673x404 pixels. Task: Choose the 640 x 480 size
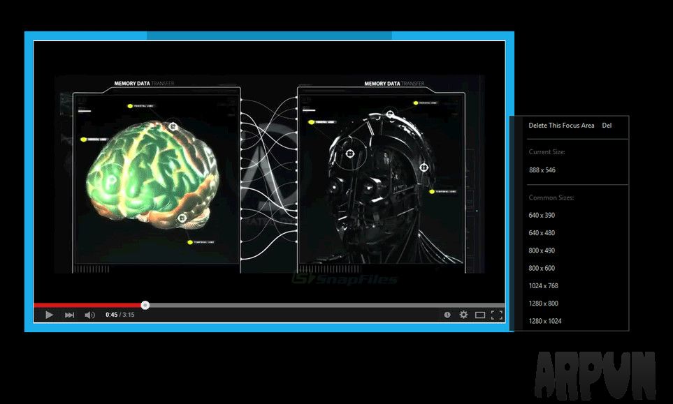[542, 232]
